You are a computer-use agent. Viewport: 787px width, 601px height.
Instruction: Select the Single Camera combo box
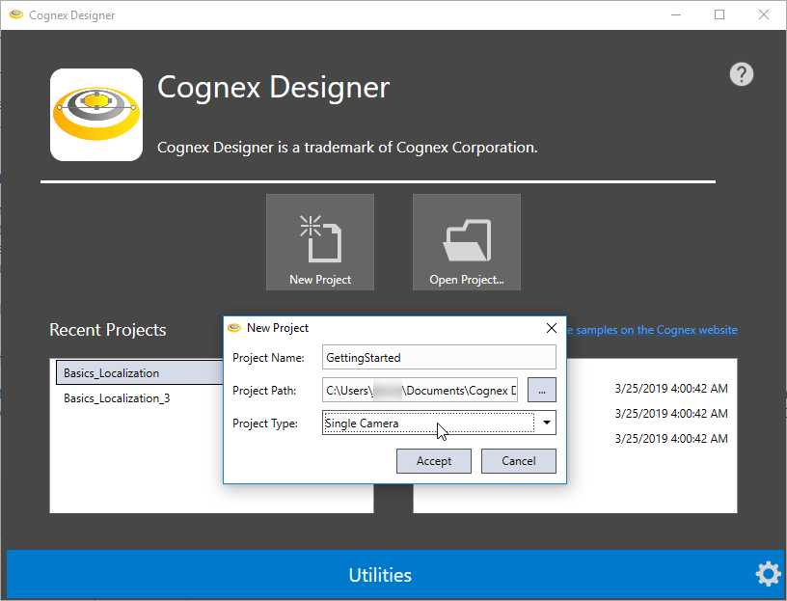(428, 423)
